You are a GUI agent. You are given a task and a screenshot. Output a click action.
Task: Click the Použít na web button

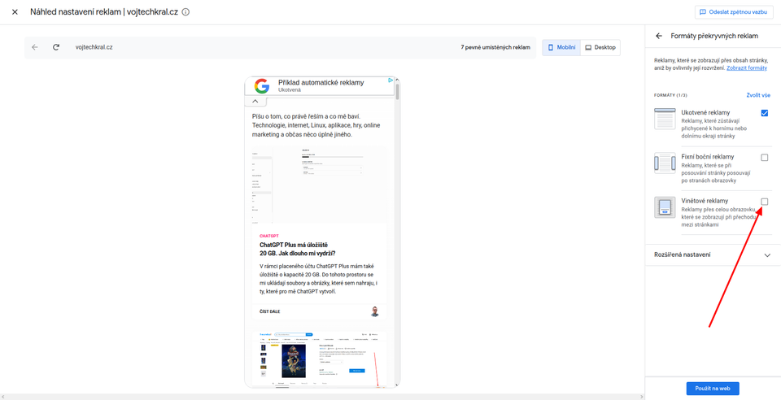point(713,389)
